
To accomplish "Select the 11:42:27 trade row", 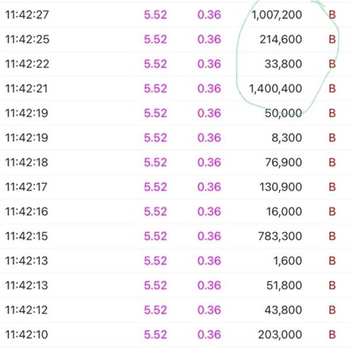I will [x=175, y=15].
